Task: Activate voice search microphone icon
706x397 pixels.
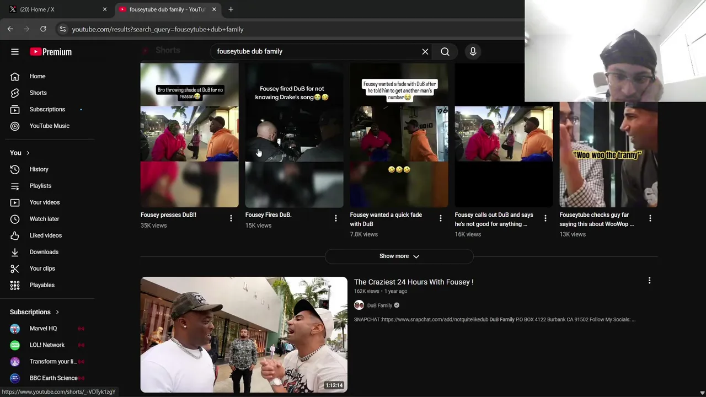Action: (x=473, y=52)
